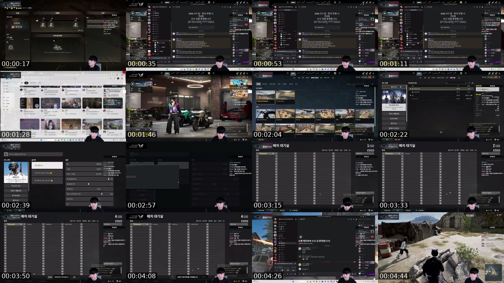Select the chat frame at 00:04:26
Image resolution: width=504 pixels, height=283 pixels.
(x=315, y=248)
